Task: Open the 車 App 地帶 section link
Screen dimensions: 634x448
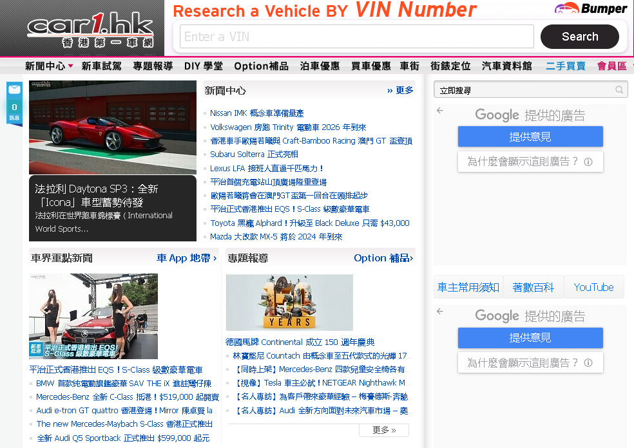Action: [187, 258]
